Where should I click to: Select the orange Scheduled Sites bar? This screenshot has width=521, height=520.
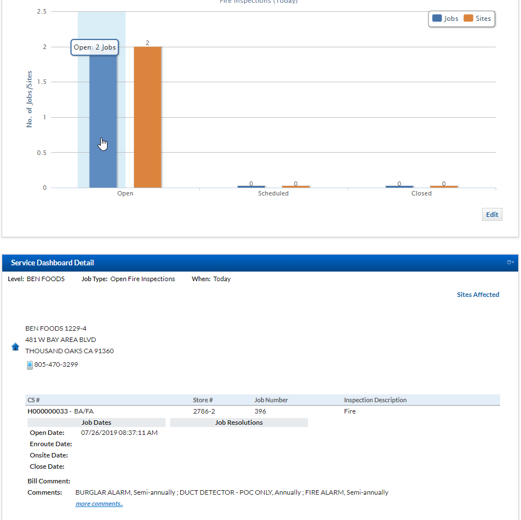click(x=296, y=186)
